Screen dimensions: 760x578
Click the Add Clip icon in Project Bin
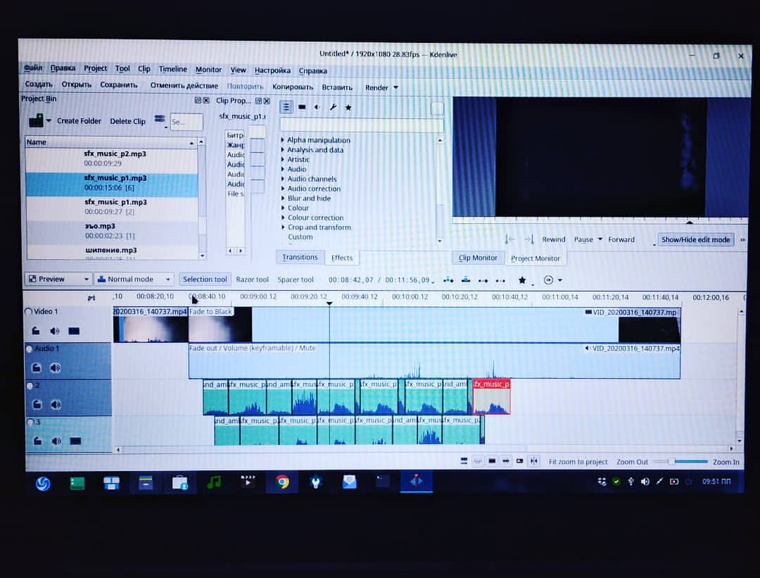(36, 120)
